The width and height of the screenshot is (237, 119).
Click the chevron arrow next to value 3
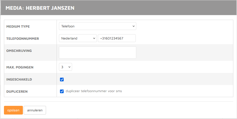pos(69,67)
